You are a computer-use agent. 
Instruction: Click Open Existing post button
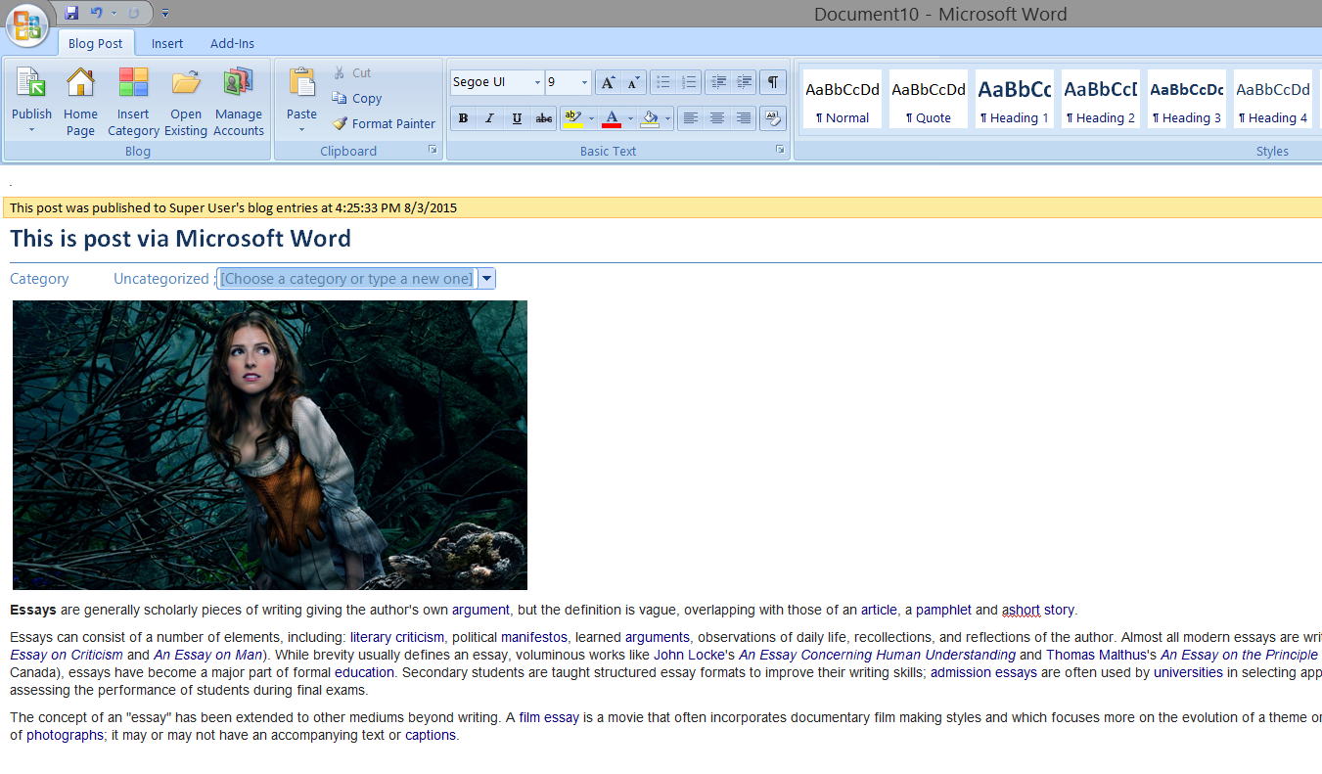[186, 102]
